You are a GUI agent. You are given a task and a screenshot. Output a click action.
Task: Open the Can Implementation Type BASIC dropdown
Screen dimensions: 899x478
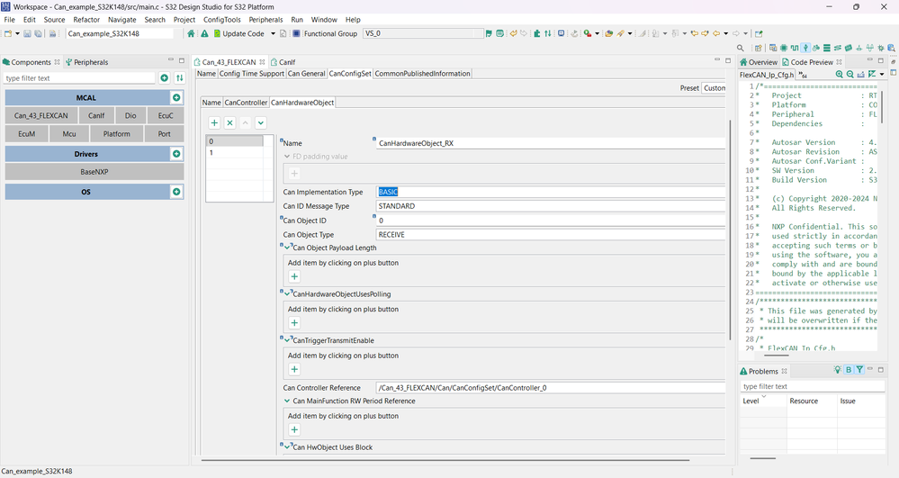click(x=551, y=192)
